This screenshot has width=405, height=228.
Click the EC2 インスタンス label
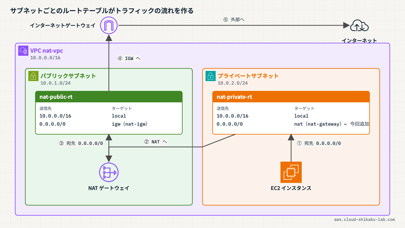[291, 188]
